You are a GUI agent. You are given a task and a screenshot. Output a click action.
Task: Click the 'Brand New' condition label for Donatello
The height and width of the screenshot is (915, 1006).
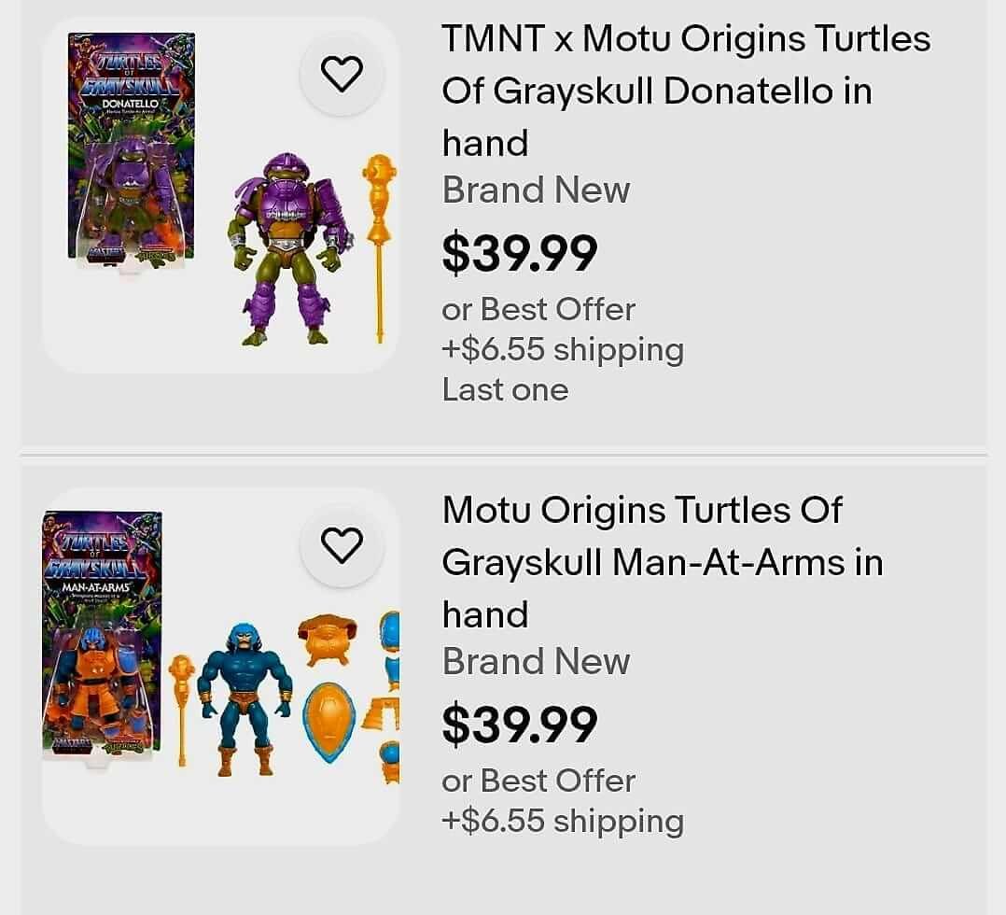coord(536,190)
